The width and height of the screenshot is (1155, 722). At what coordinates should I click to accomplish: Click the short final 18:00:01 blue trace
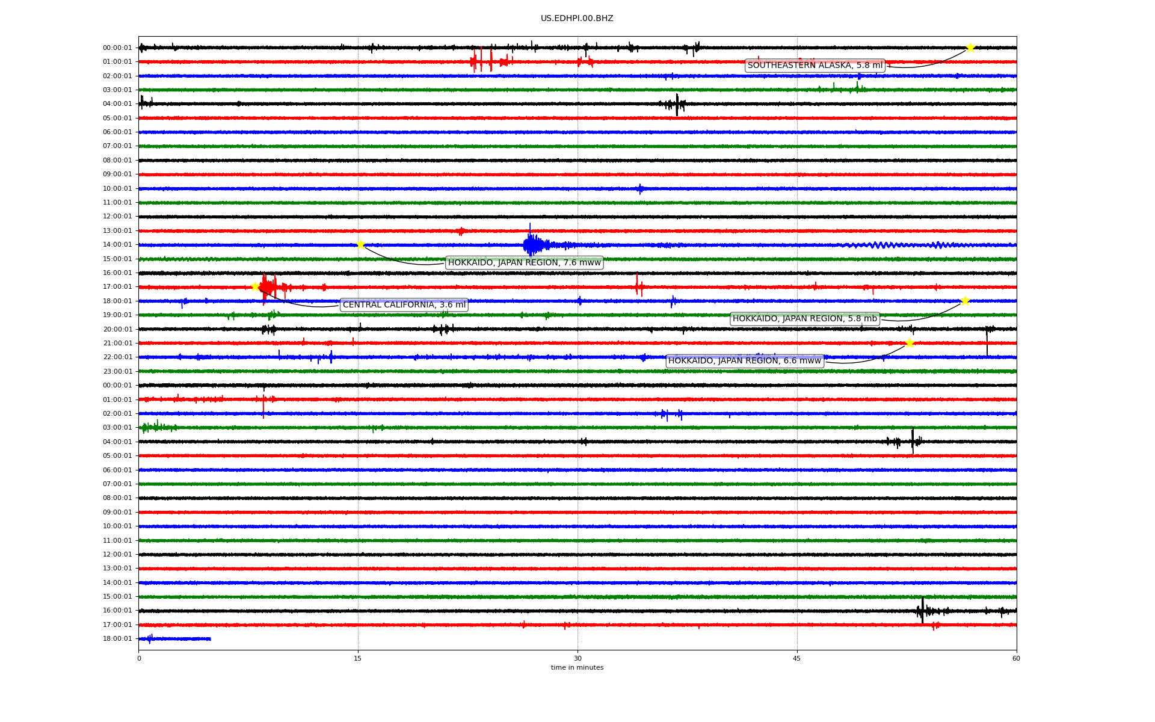[174, 638]
